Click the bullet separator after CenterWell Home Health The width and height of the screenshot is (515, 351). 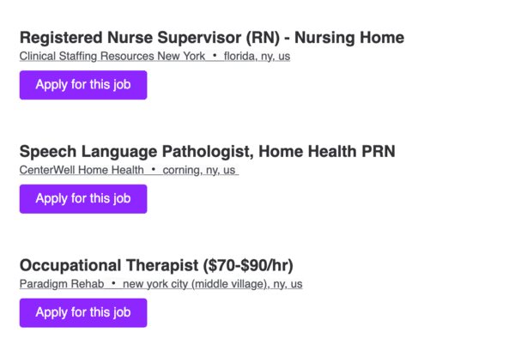[154, 170]
